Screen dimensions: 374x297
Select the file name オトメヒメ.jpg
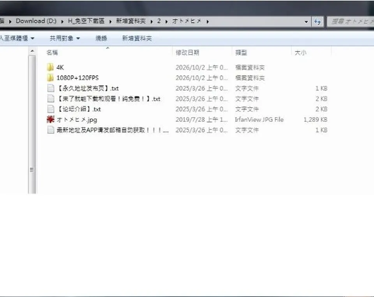(77, 120)
